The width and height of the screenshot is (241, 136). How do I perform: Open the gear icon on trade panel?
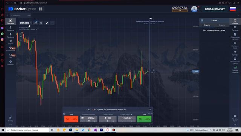64,114
